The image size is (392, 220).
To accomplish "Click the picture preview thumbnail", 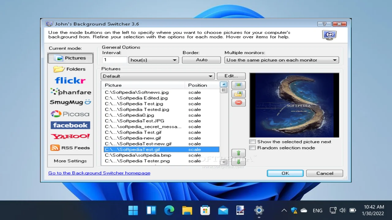I will pyautogui.click(x=294, y=105).
